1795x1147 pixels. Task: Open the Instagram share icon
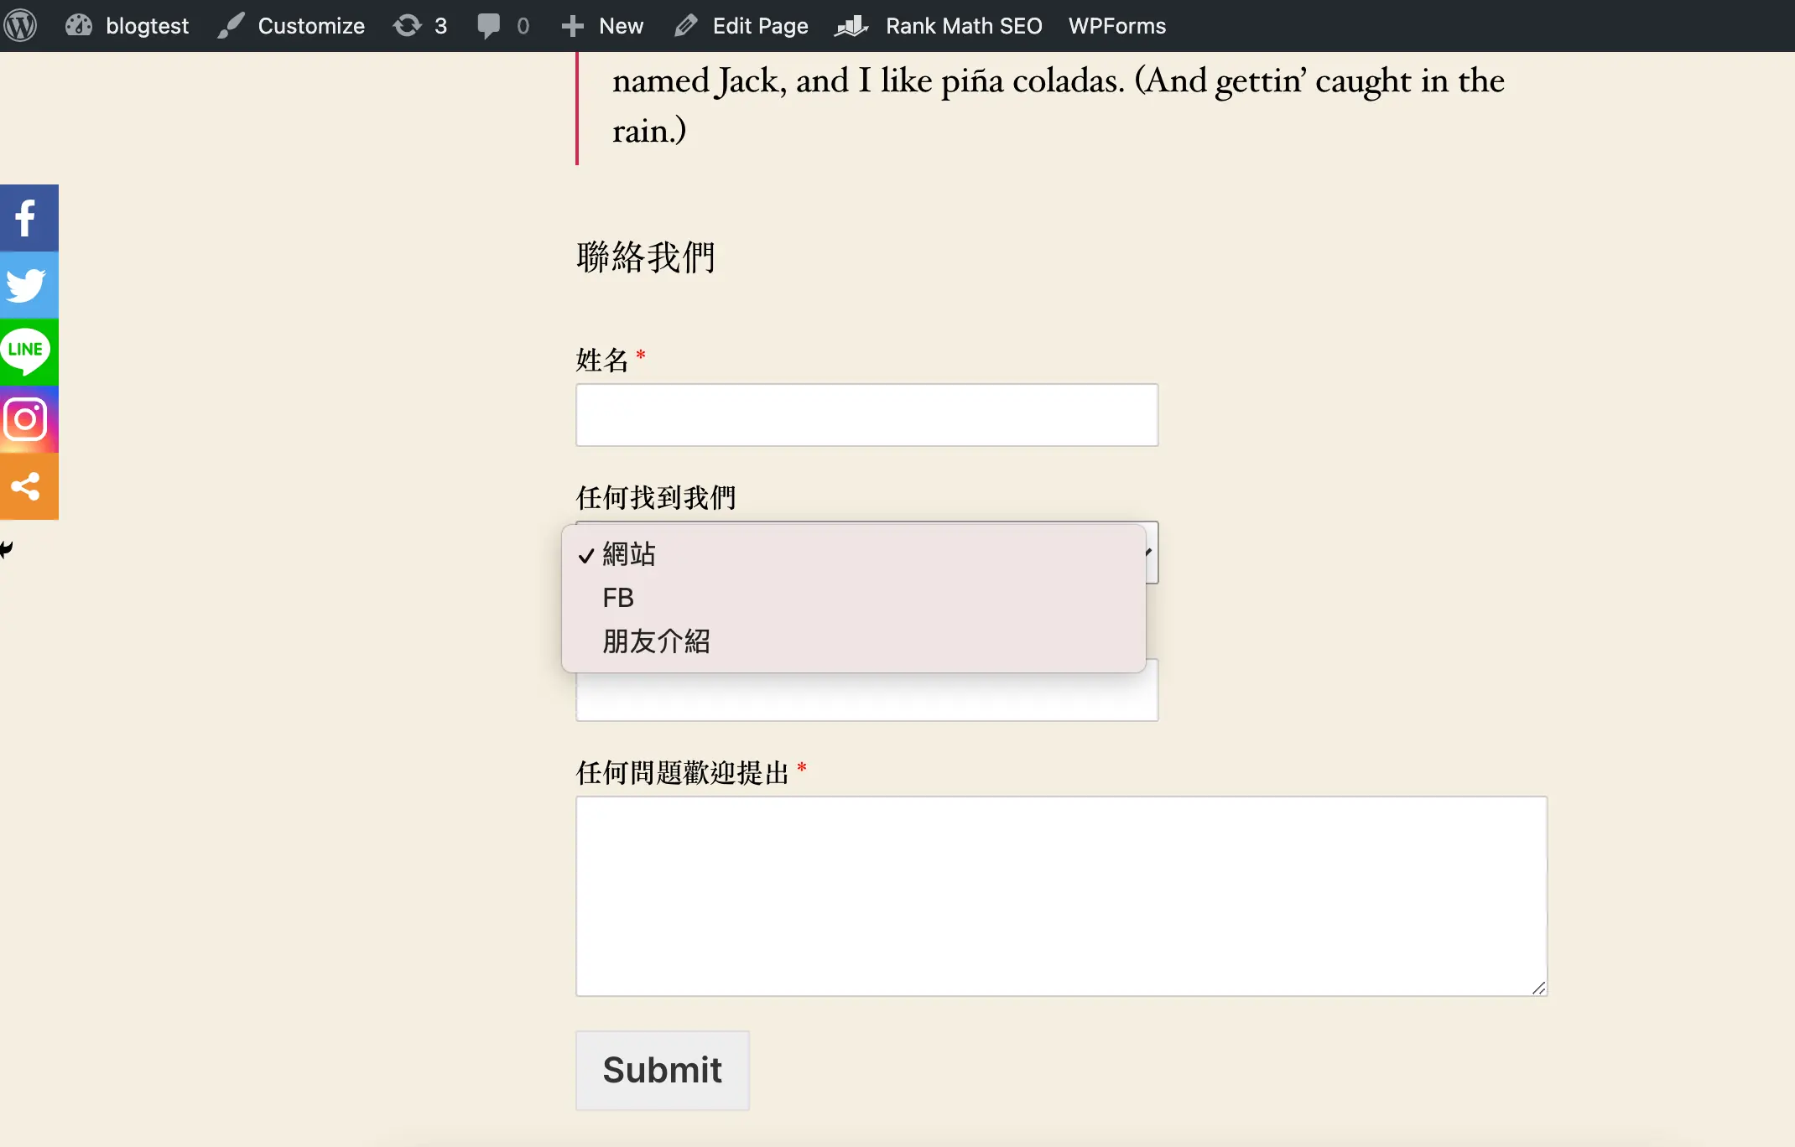[x=29, y=419]
